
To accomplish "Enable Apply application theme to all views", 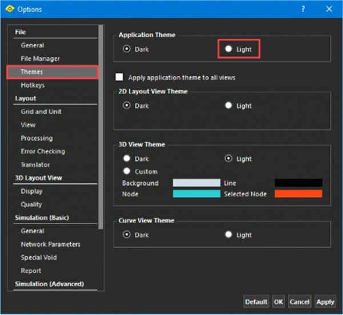I will point(119,77).
